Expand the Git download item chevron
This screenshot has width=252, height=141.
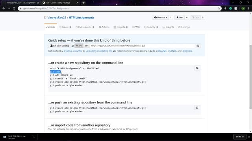(34, 137)
